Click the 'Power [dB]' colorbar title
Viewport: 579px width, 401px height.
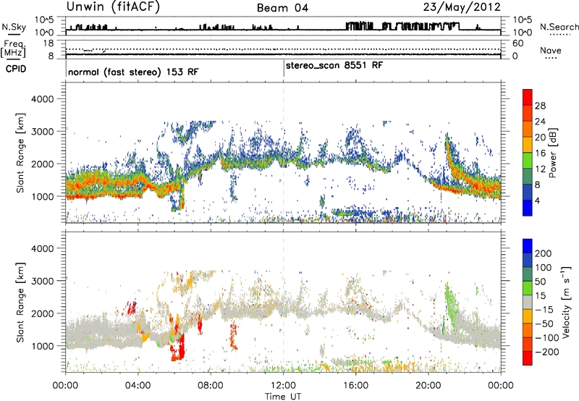(553, 153)
